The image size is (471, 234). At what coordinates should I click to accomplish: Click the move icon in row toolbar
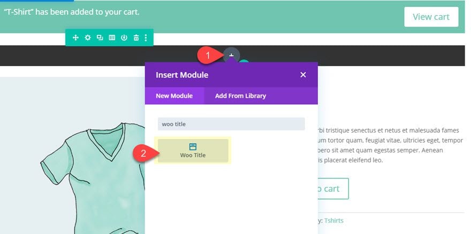coord(75,37)
